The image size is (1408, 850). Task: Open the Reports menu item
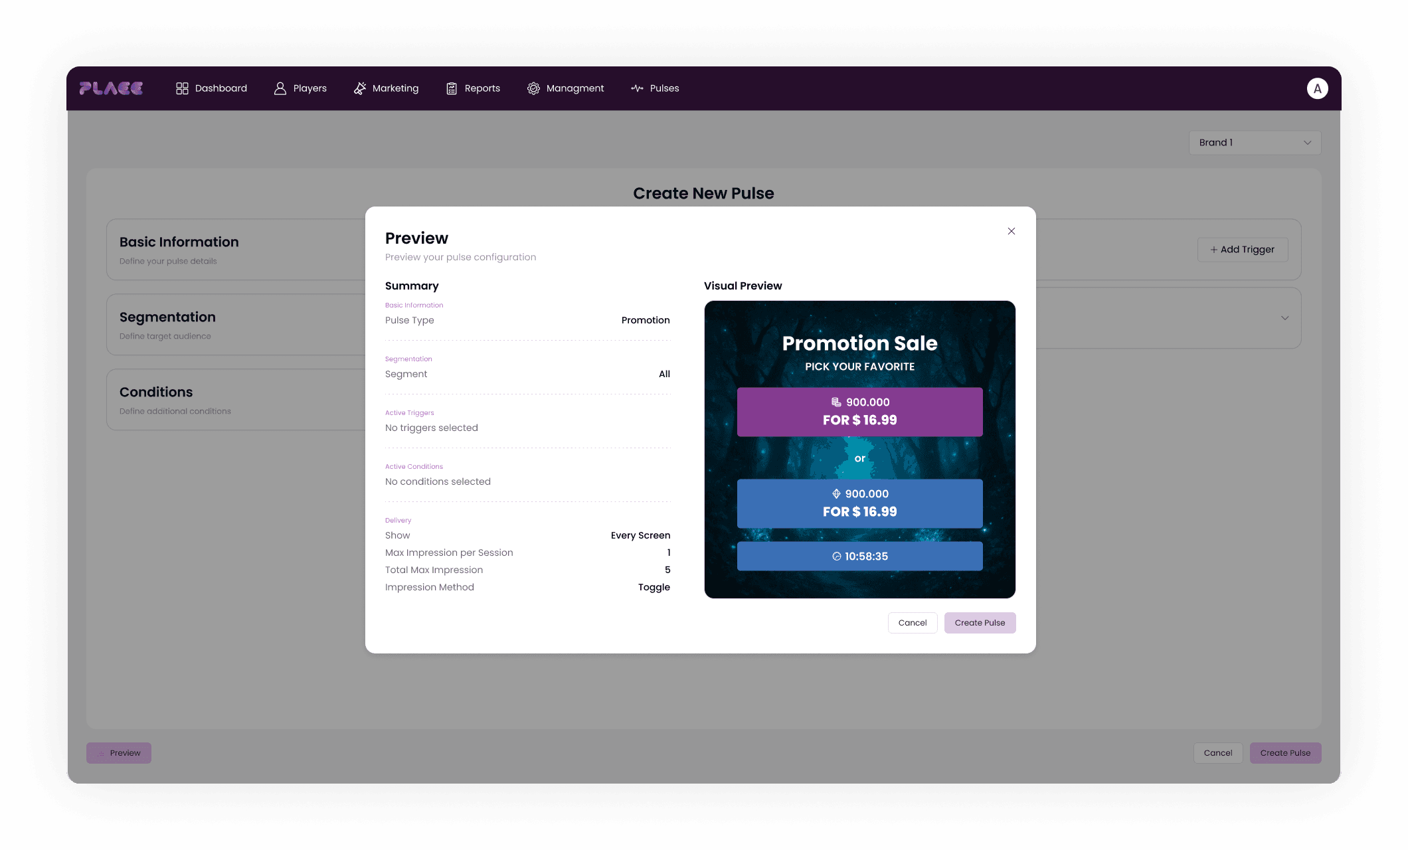482,88
